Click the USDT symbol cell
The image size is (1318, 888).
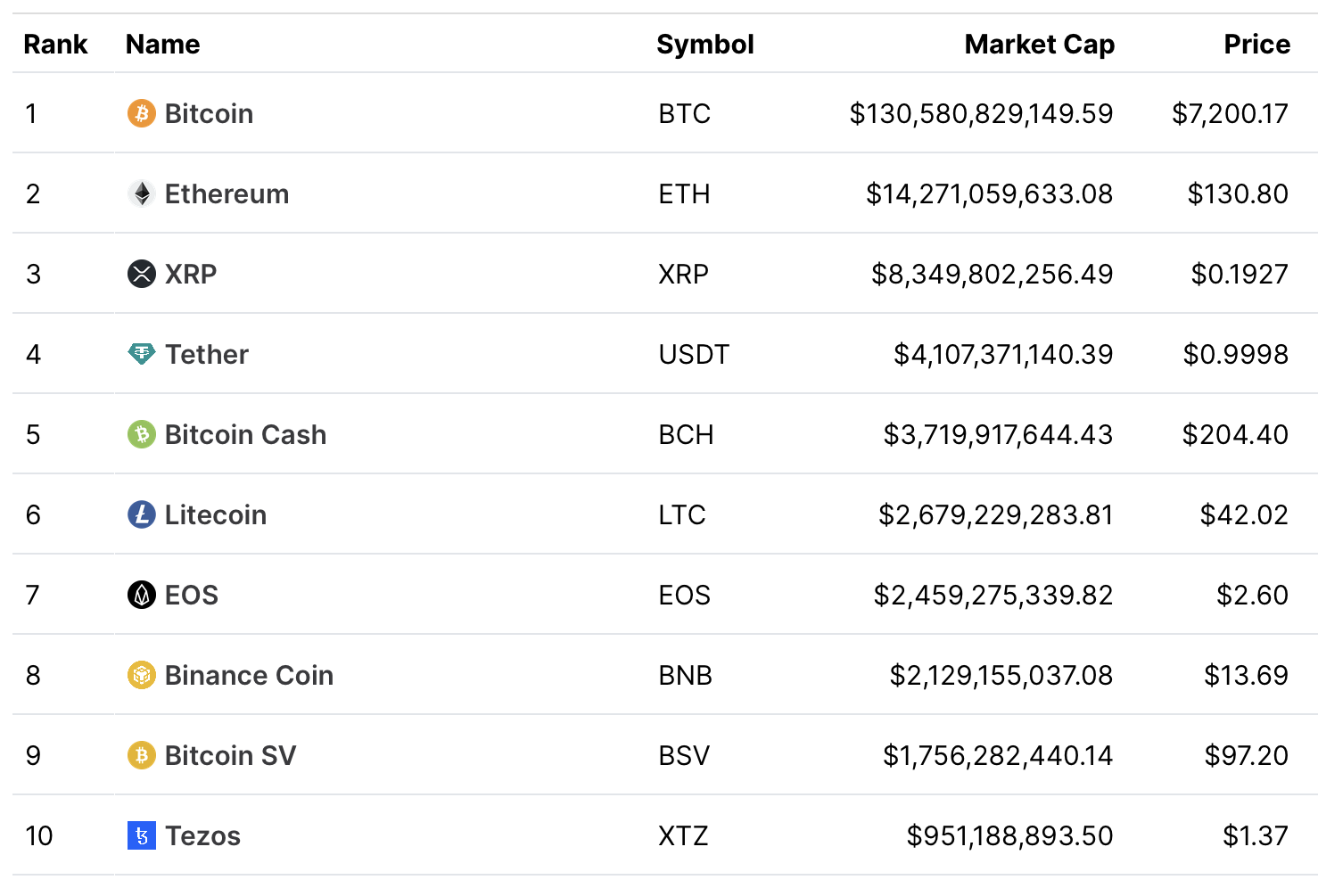click(x=693, y=354)
